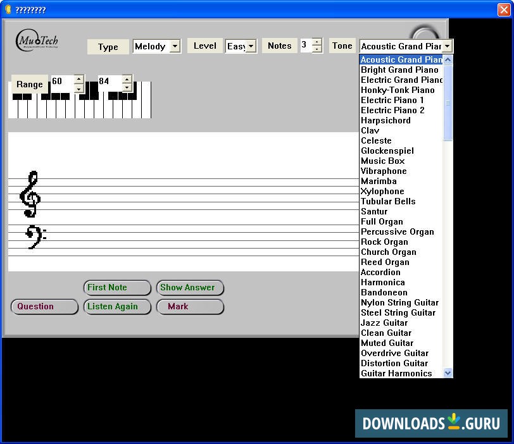514x444 pixels.
Task: Pick Vibraphone in the tone list
Action: pos(401,171)
